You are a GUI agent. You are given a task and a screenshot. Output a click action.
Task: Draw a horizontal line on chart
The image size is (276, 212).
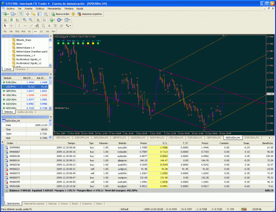25,26
